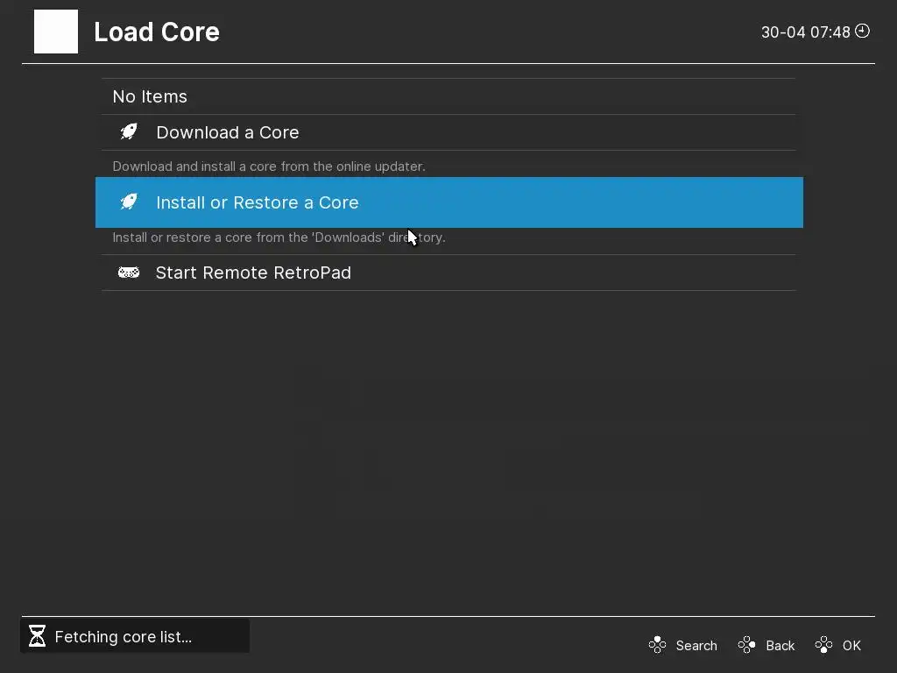The image size is (897, 673).
Task: Click the hourglass icon in the notification
Action: pyautogui.click(x=37, y=636)
